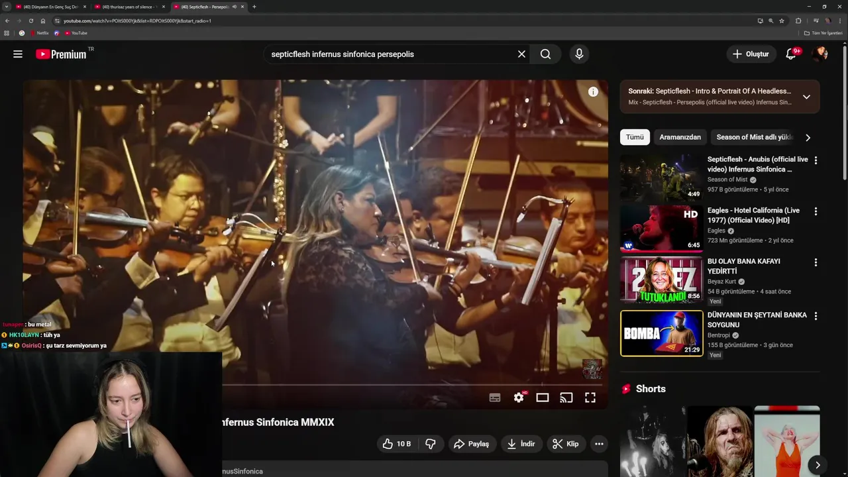This screenshot has height=477, width=848.
Task: Switch to theater mode
Action: tap(543, 397)
